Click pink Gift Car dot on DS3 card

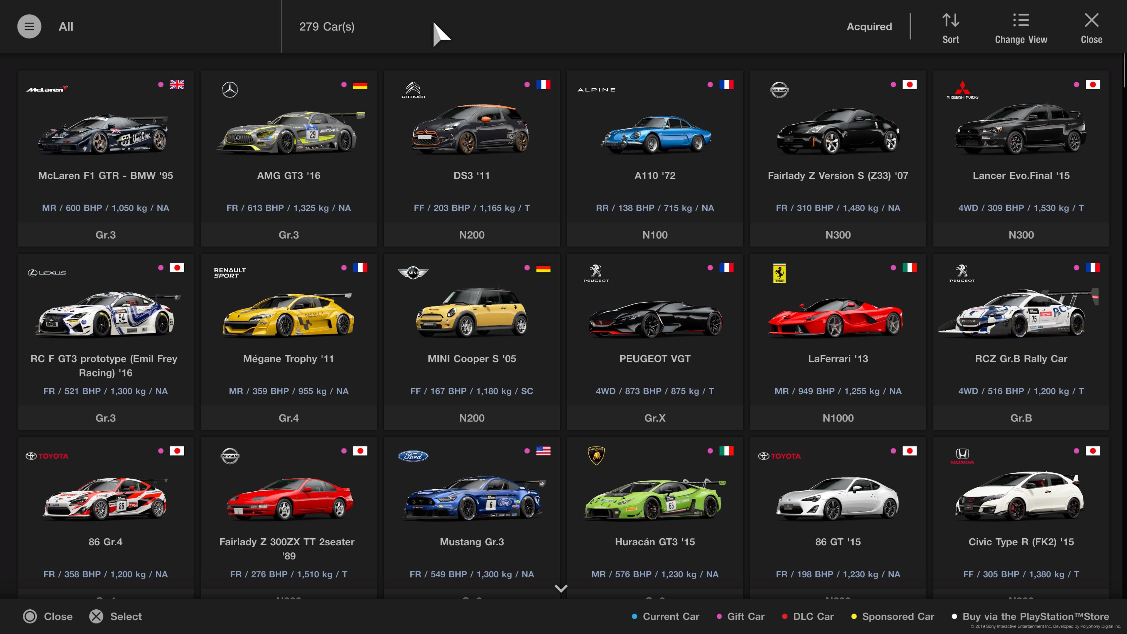pyautogui.click(x=527, y=85)
